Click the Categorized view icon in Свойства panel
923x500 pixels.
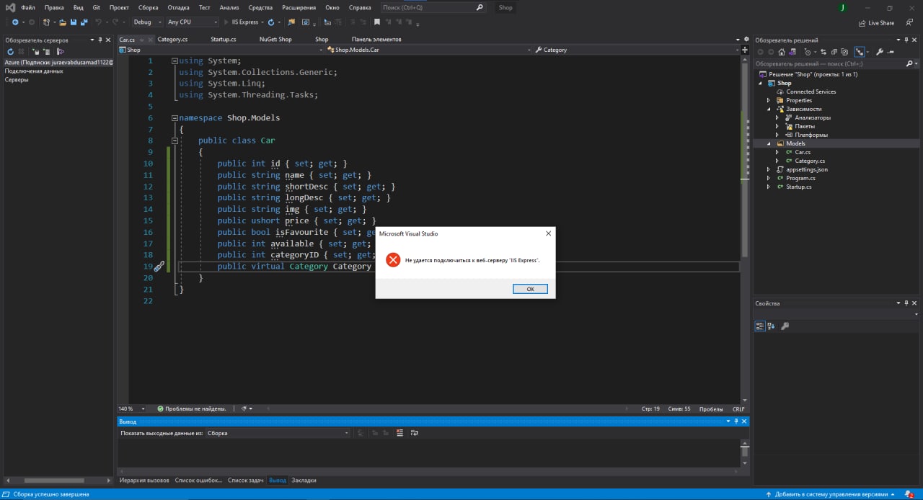click(760, 326)
